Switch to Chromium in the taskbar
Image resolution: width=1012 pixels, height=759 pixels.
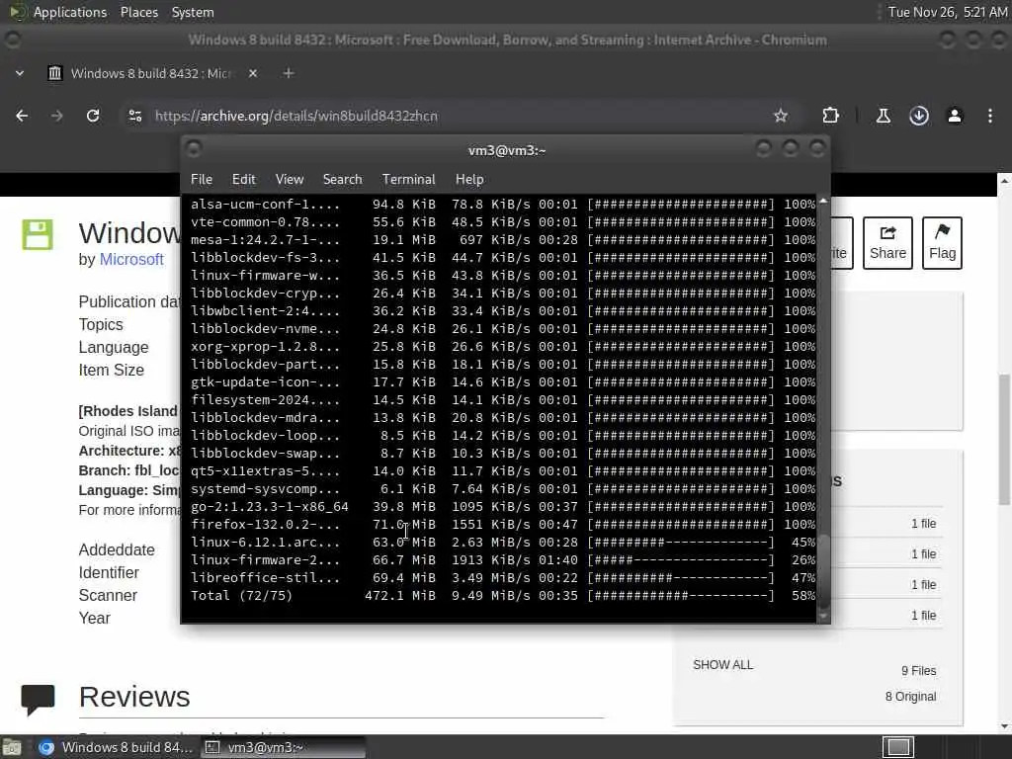click(115, 747)
